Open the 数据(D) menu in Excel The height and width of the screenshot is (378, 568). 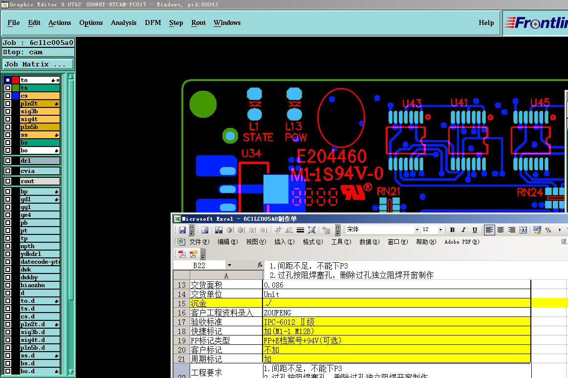click(370, 242)
